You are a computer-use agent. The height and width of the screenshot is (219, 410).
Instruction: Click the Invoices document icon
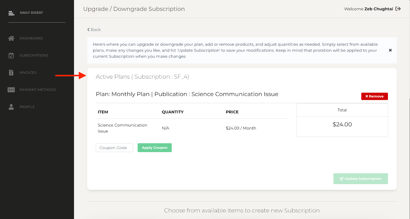click(11, 73)
